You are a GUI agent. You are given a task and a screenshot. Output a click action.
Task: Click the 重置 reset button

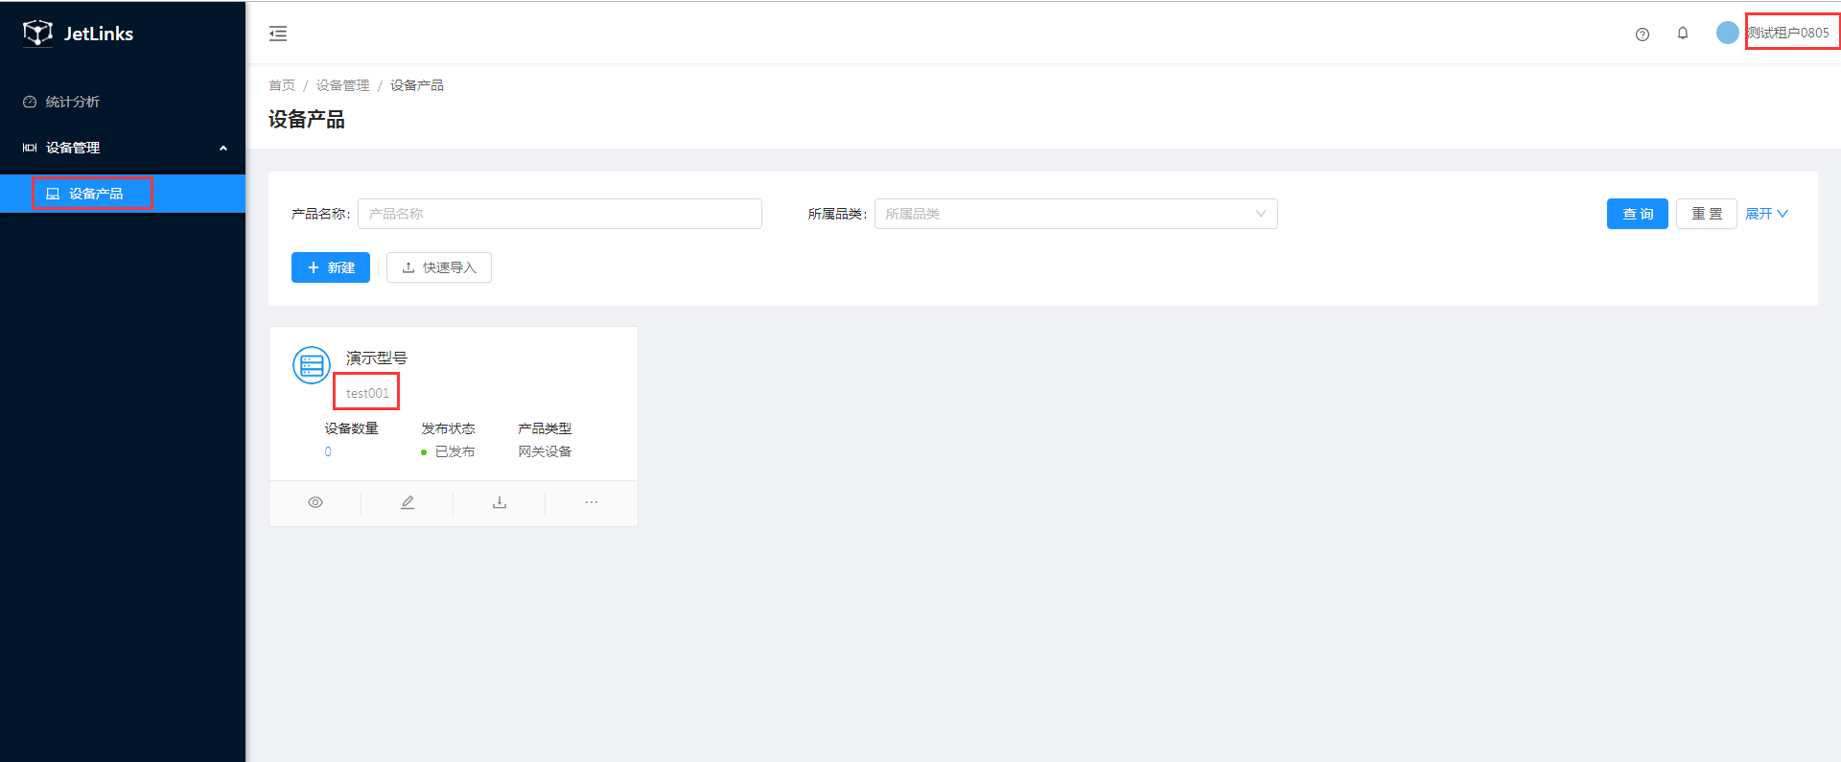1706,214
